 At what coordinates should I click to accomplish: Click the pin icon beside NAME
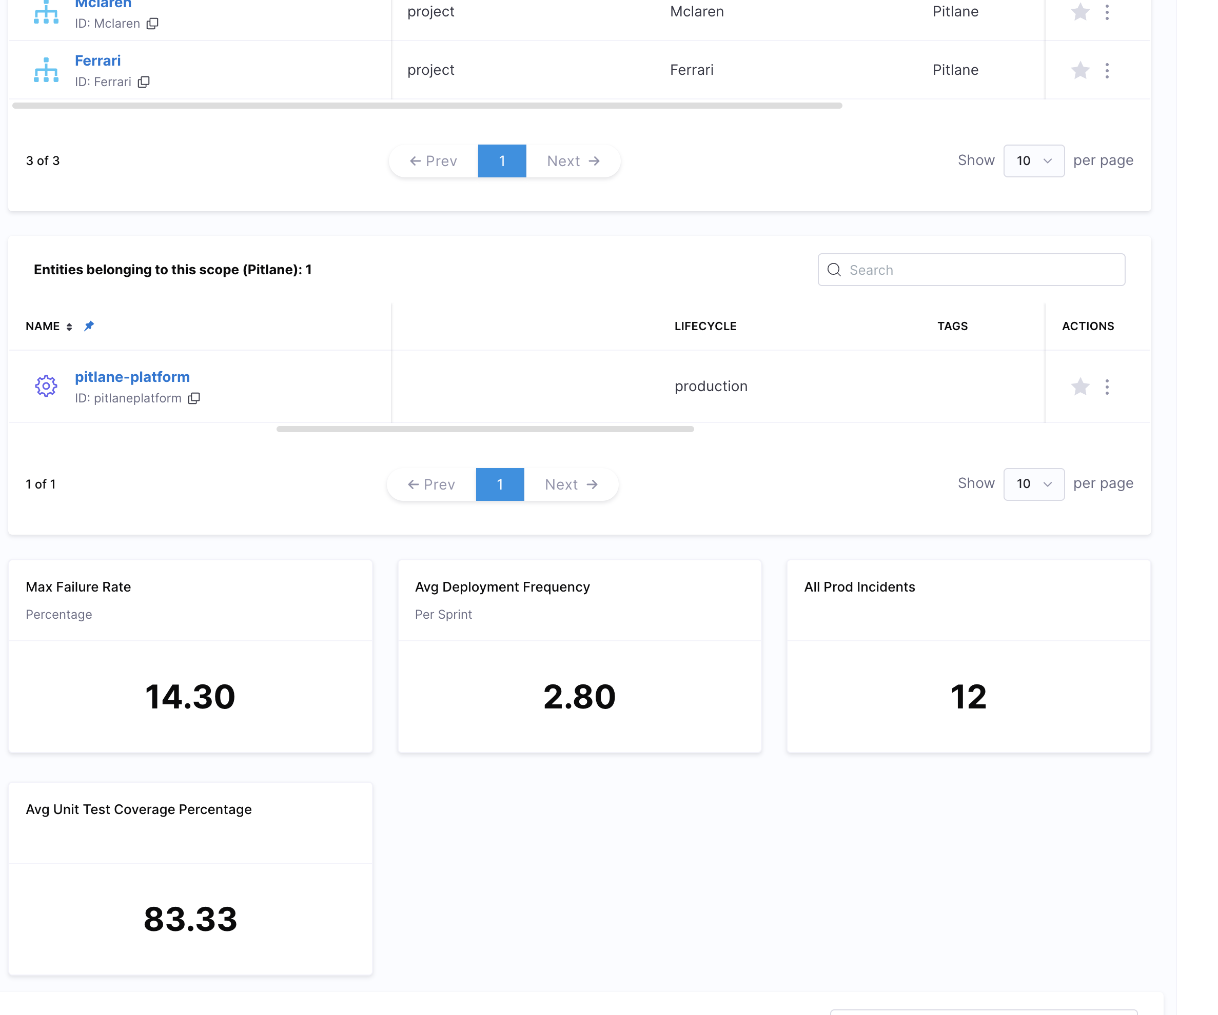point(89,327)
